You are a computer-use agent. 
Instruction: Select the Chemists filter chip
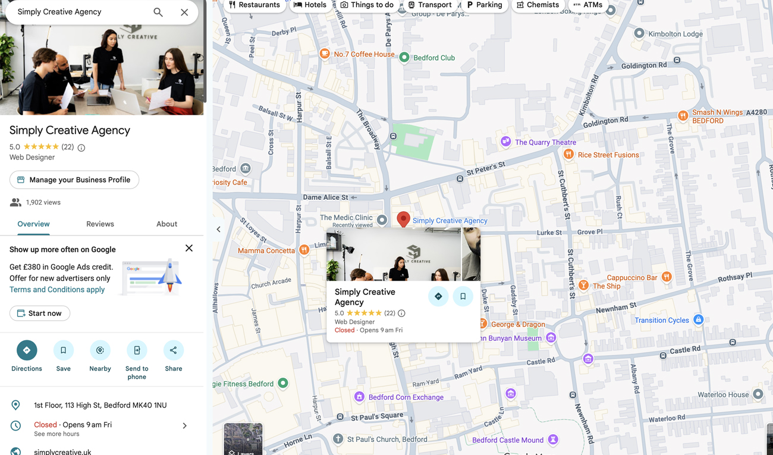[x=538, y=5]
